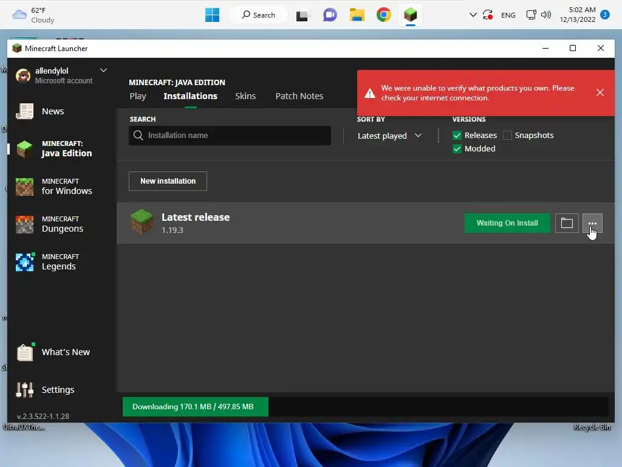Open the Recycle Bin on the desktop

pos(592,427)
